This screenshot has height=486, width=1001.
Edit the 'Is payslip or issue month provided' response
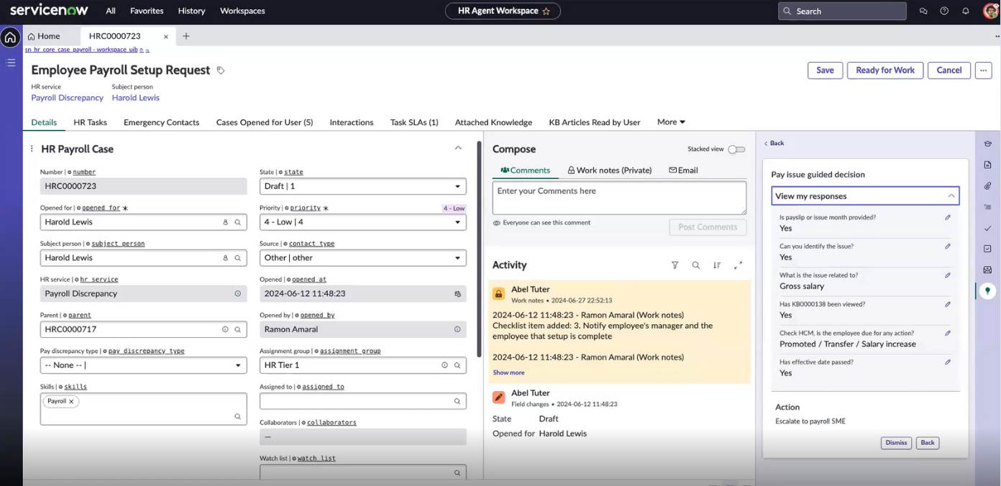point(948,217)
